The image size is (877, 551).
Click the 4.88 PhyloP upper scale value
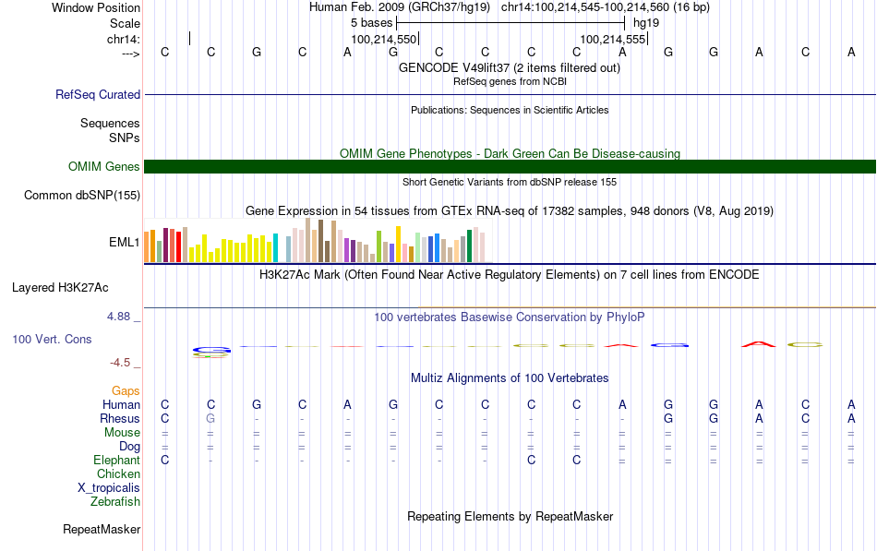tap(118, 316)
